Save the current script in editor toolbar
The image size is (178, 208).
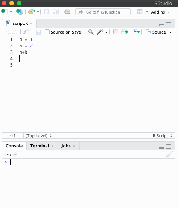(38, 32)
